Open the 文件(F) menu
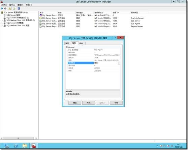This screenshot has width=188, height=150. click(4, 5)
